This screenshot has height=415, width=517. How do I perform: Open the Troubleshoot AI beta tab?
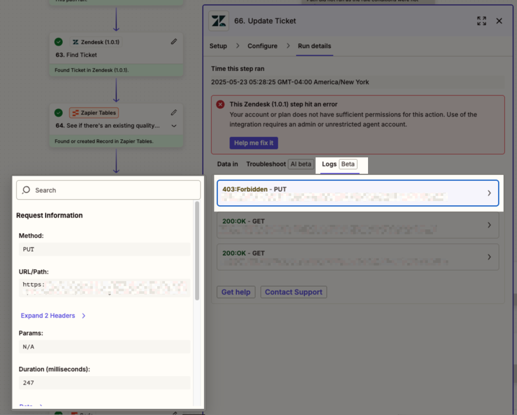[280, 164]
